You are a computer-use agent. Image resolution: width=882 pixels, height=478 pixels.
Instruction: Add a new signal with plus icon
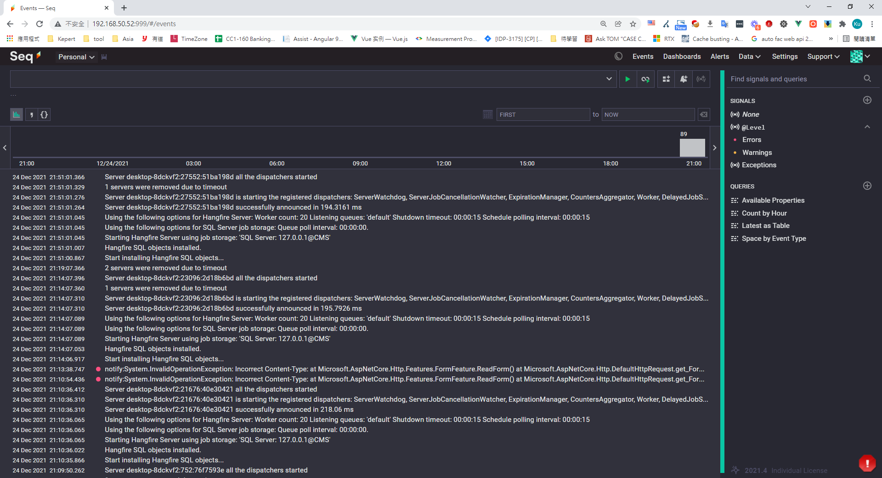point(867,100)
